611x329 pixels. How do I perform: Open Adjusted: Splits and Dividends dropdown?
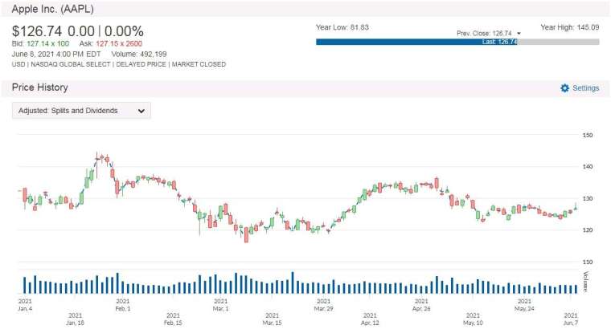point(81,111)
